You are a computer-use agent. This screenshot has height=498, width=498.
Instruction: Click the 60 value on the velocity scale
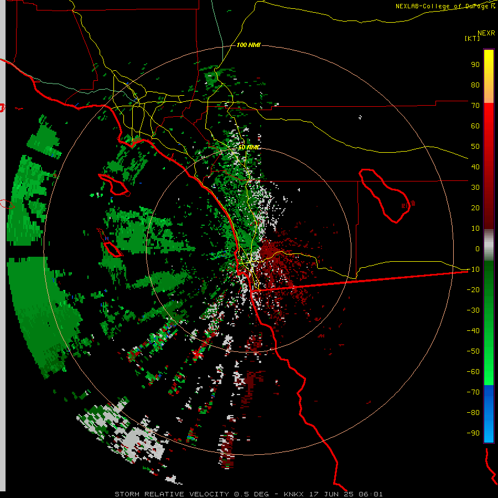475,126
